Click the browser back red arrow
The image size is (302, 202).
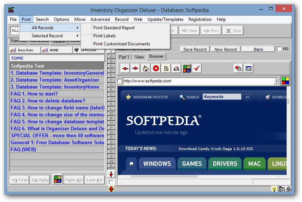pyautogui.click(x=125, y=68)
